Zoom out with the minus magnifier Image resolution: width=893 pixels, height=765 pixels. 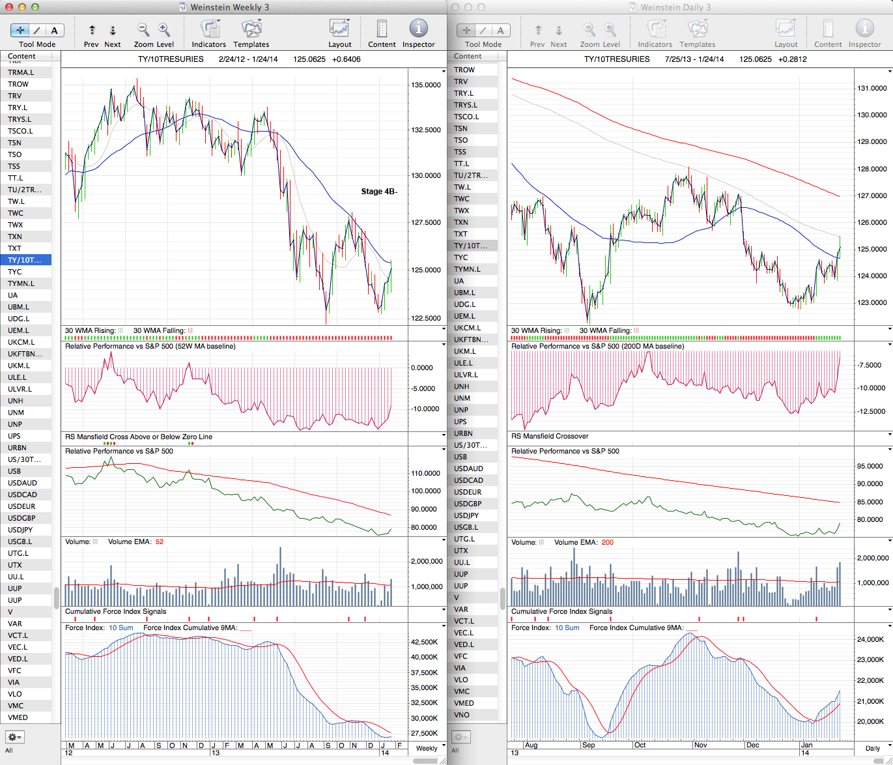tap(143, 30)
